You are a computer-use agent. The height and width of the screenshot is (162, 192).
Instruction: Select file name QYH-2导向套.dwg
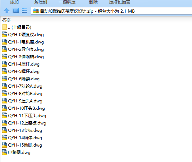coord(26,49)
